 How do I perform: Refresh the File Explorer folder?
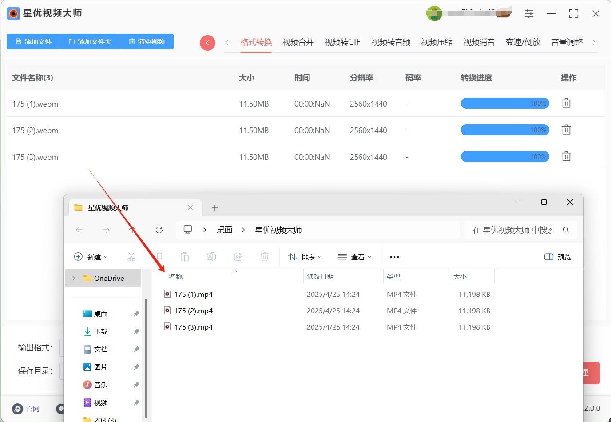159,230
